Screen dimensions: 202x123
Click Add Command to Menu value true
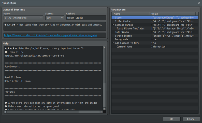point(154,43)
